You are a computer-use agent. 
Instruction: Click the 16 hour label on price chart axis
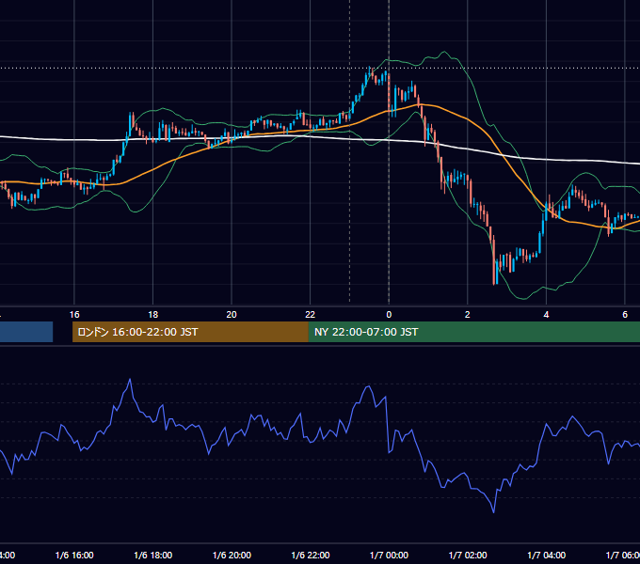pyautogui.click(x=74, y=315)
